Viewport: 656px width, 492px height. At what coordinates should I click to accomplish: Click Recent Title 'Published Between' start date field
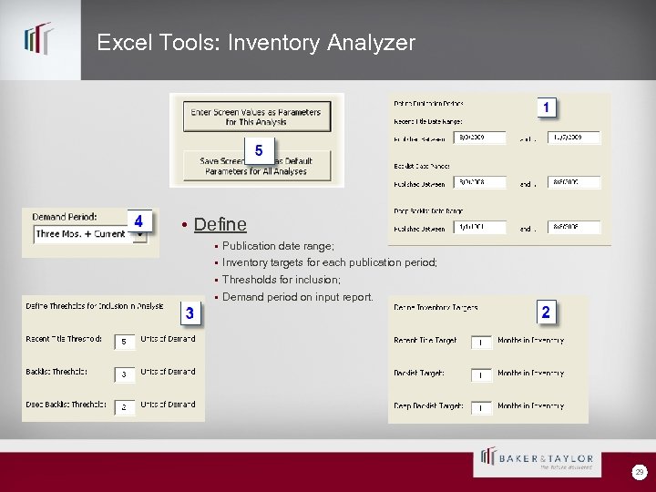(479, 138)
